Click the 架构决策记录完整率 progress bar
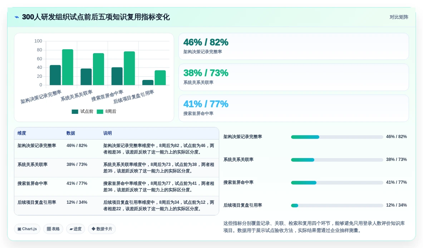The width and height of the screenshot is (423, 248). pyautogui.click(x=337, y=137)
